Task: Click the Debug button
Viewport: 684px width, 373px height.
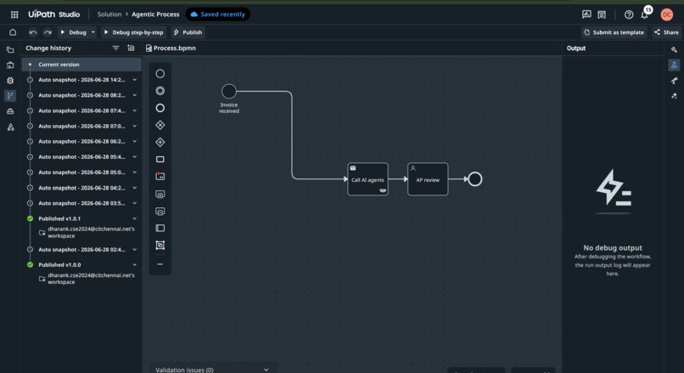Action: click(x=73, y=32)
